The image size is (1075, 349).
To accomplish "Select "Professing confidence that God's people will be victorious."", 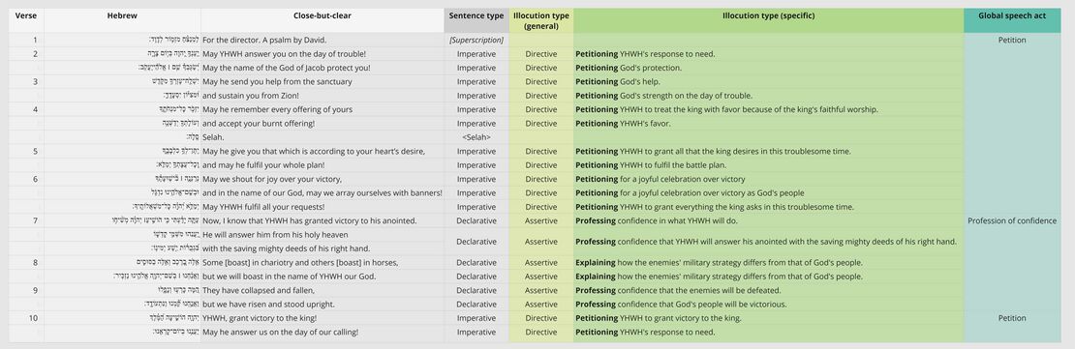I will pos(681,305).
